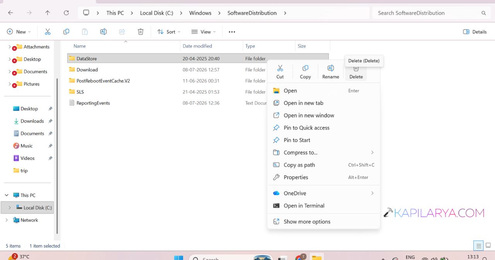Open the Windows Start button
Image resolution: width=495 pixels, height=260 pixels.
pyautogui.click(x=178, y=258)
